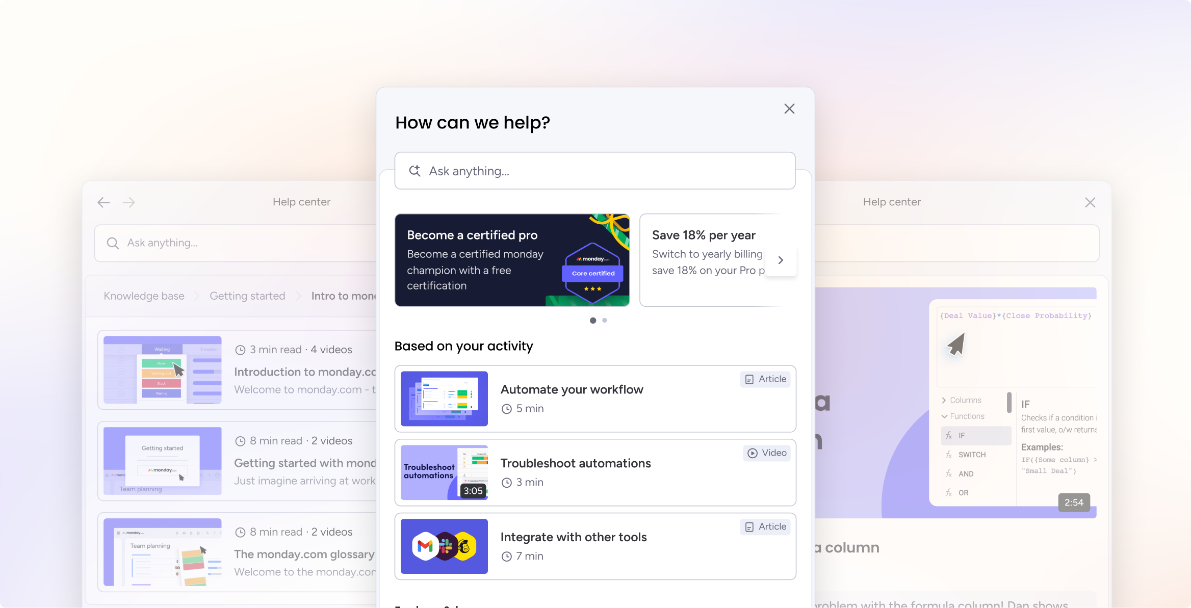Go back in the left Help center window

point(103,202)
